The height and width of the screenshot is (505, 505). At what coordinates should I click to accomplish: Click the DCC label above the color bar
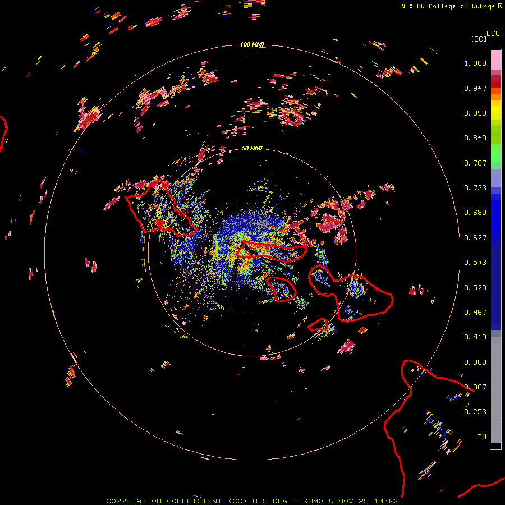(493, 34)
